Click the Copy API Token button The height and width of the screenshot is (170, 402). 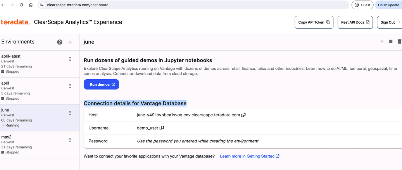314,22
